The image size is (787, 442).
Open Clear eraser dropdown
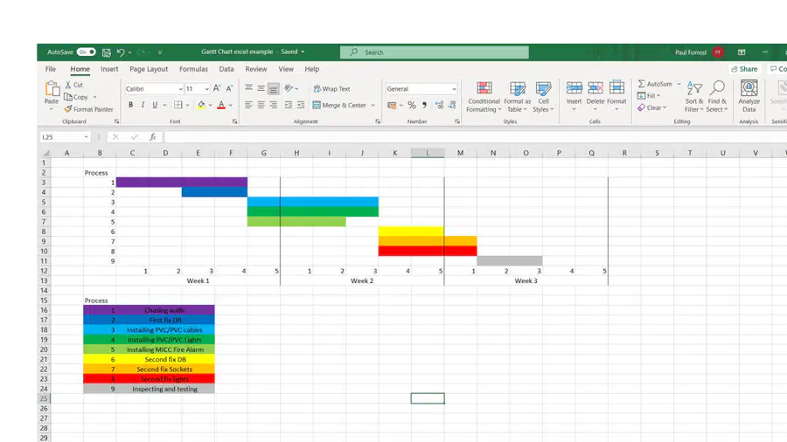coord(652,107)
